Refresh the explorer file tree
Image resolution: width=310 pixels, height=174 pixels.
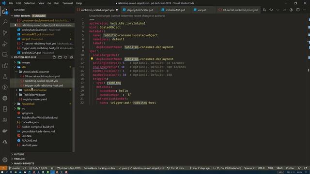tap(66, 57)
